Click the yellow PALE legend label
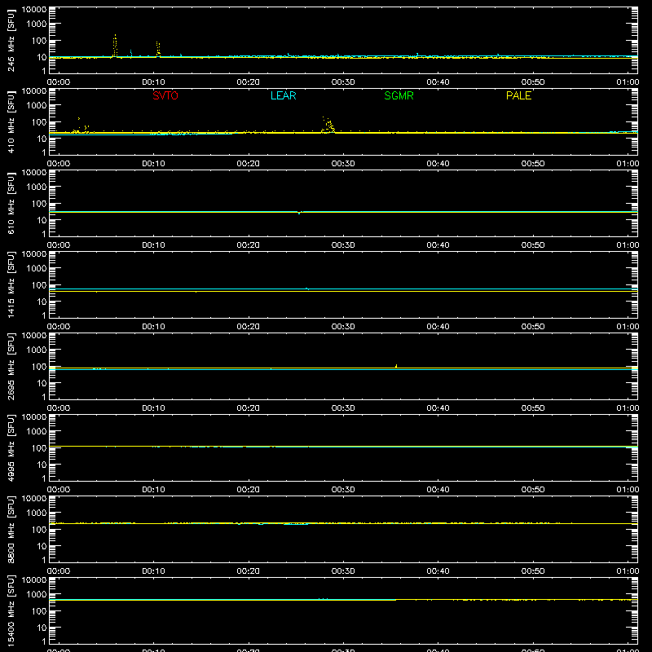The height and width of the screenshot is (652, 652). (518, 95)
